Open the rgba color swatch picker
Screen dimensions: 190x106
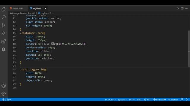coord(53,44)
